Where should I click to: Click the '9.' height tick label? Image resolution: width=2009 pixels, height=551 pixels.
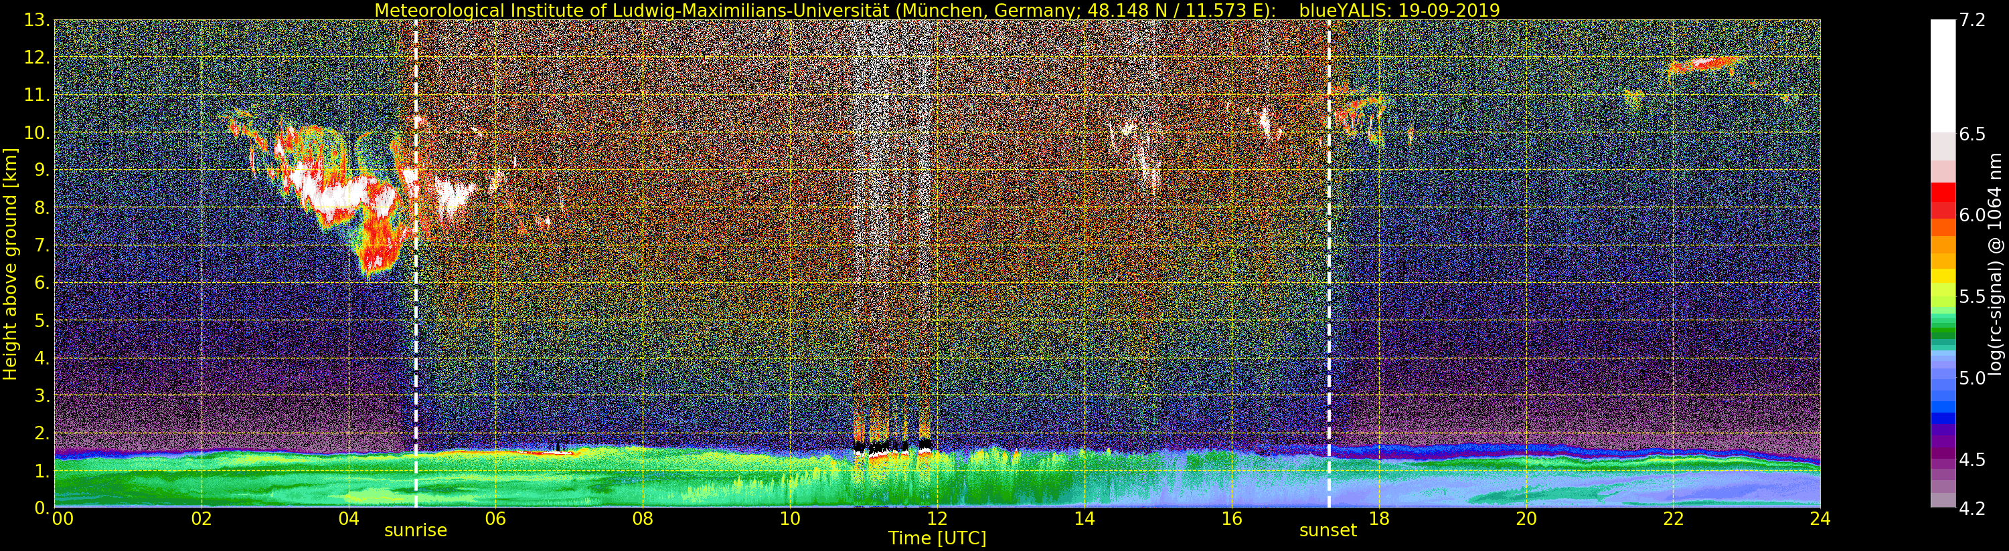(x=42, y=170)
